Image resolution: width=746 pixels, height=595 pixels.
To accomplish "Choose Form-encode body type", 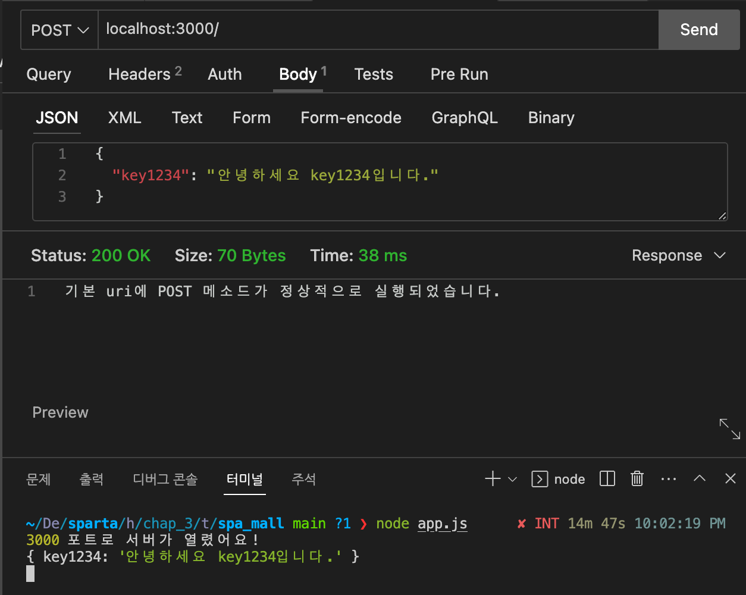I will click(x=351, y=118).
